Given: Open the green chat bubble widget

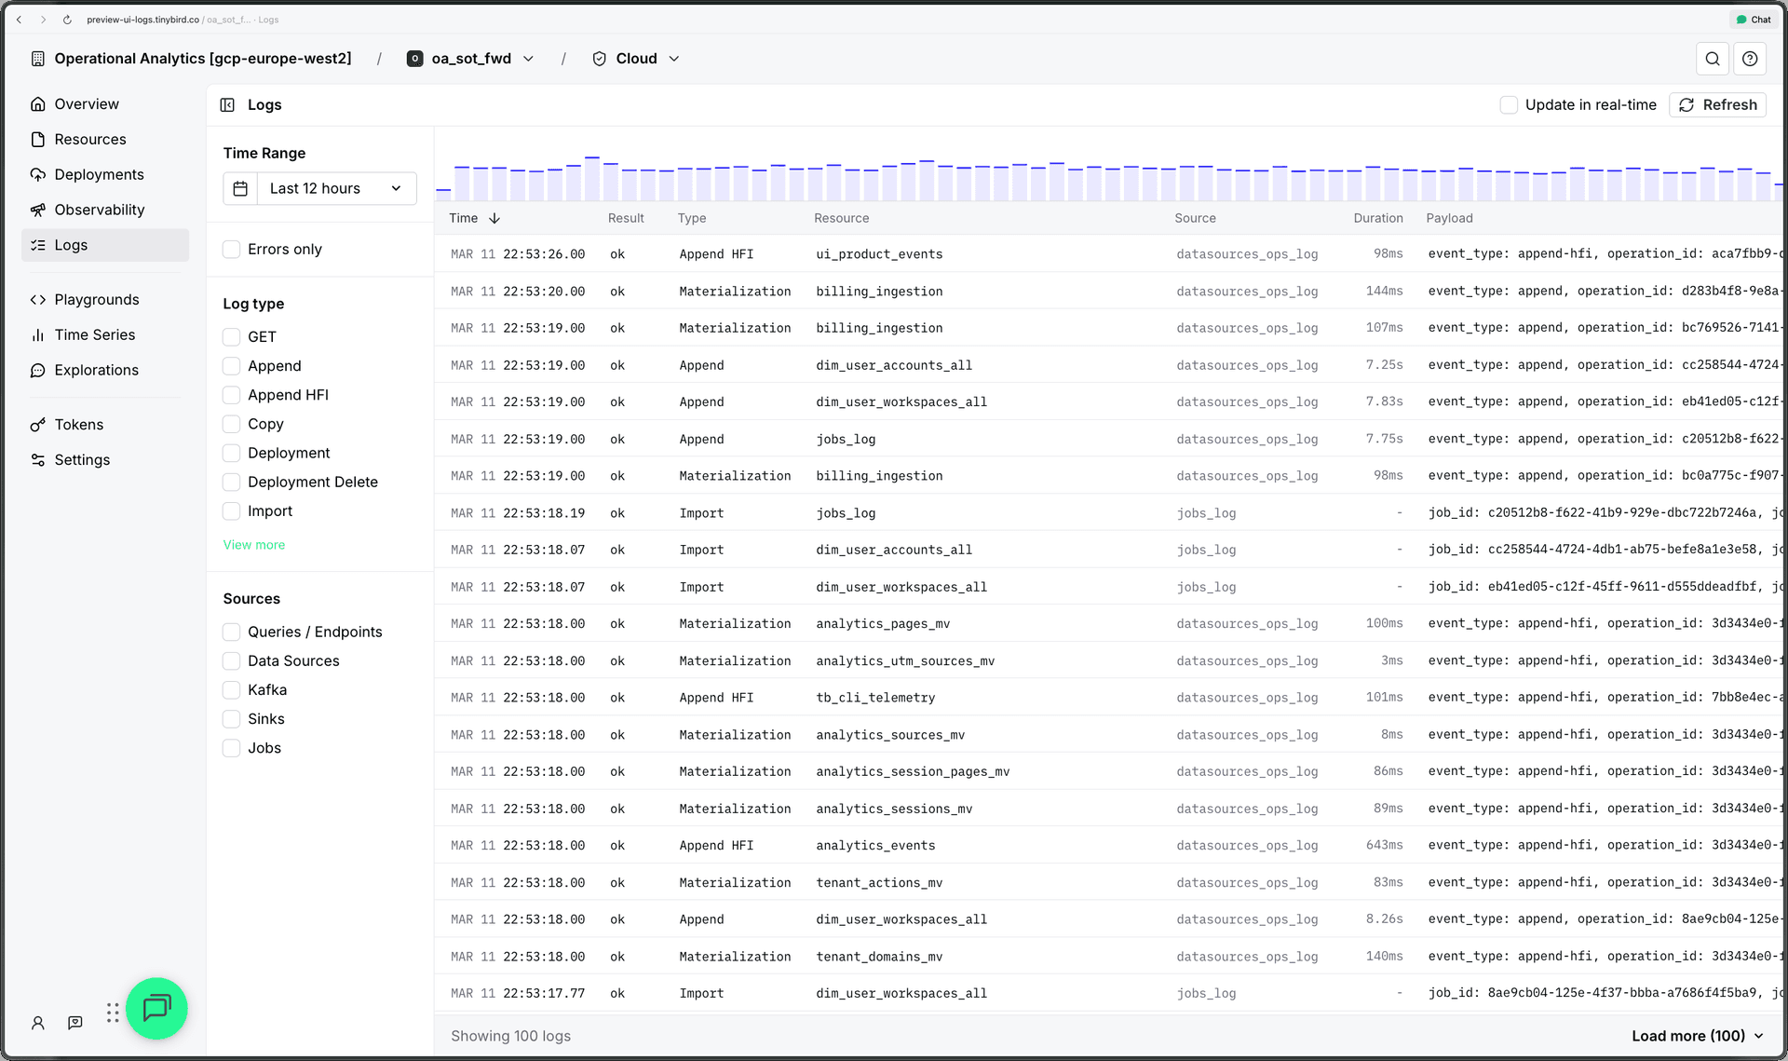Looking at the screenshot, I should 156,1009.
